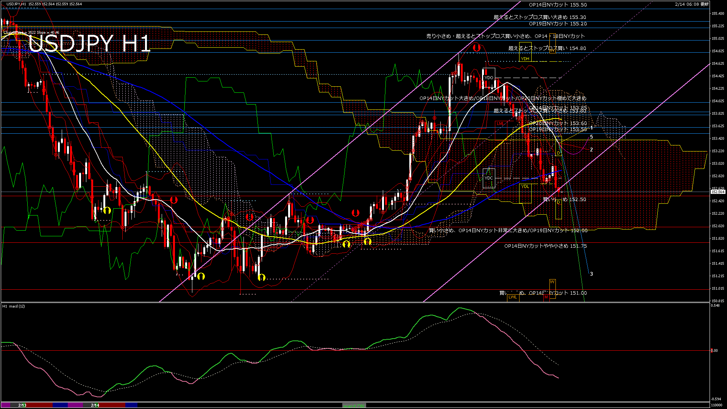727x409 pixels.
Task: Click the YDH yesterday-high marker box
Action: [x=525, y=59]
